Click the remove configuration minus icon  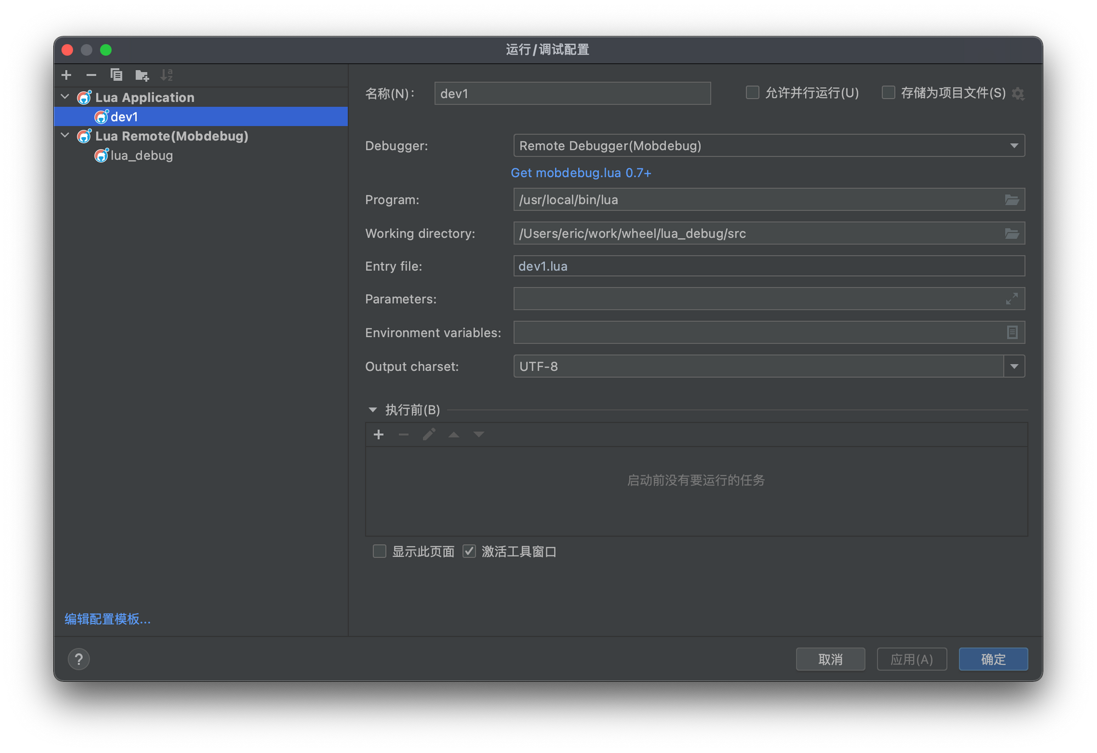tap(91, 75)
